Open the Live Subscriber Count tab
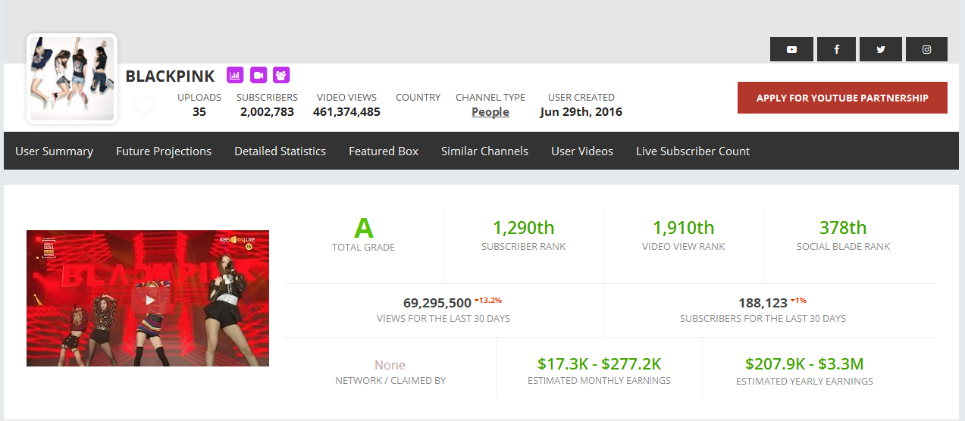The image size is (965, 421). [x=693, y=151]
